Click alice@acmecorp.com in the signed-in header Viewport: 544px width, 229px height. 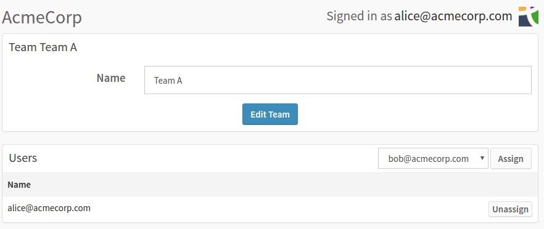[x=453, y=16]
